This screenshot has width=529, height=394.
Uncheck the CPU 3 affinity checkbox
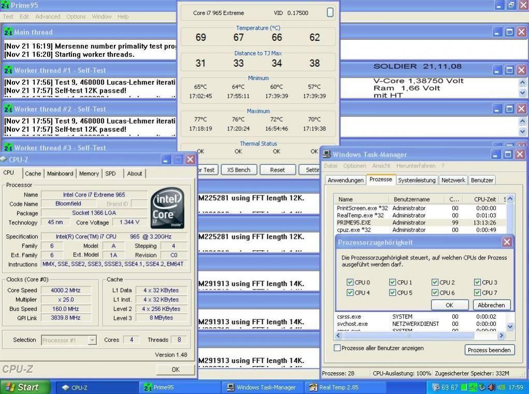(x=477, y=282)
